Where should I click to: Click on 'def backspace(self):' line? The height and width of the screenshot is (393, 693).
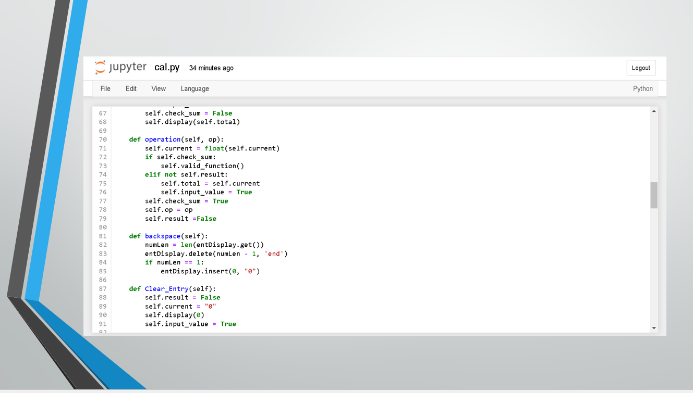(x=168, y=236)
